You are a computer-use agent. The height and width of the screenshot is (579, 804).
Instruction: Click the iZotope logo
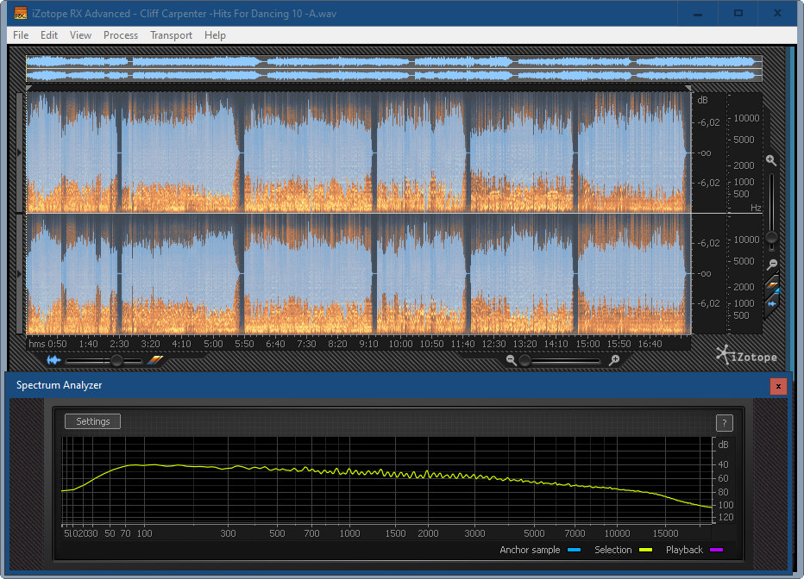coord(748,355)
